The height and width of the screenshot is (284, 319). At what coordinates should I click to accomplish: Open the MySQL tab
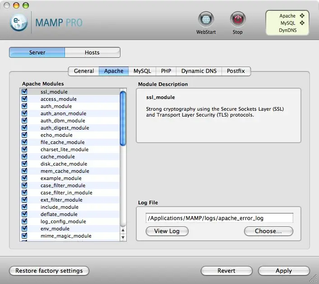(142, 71)
